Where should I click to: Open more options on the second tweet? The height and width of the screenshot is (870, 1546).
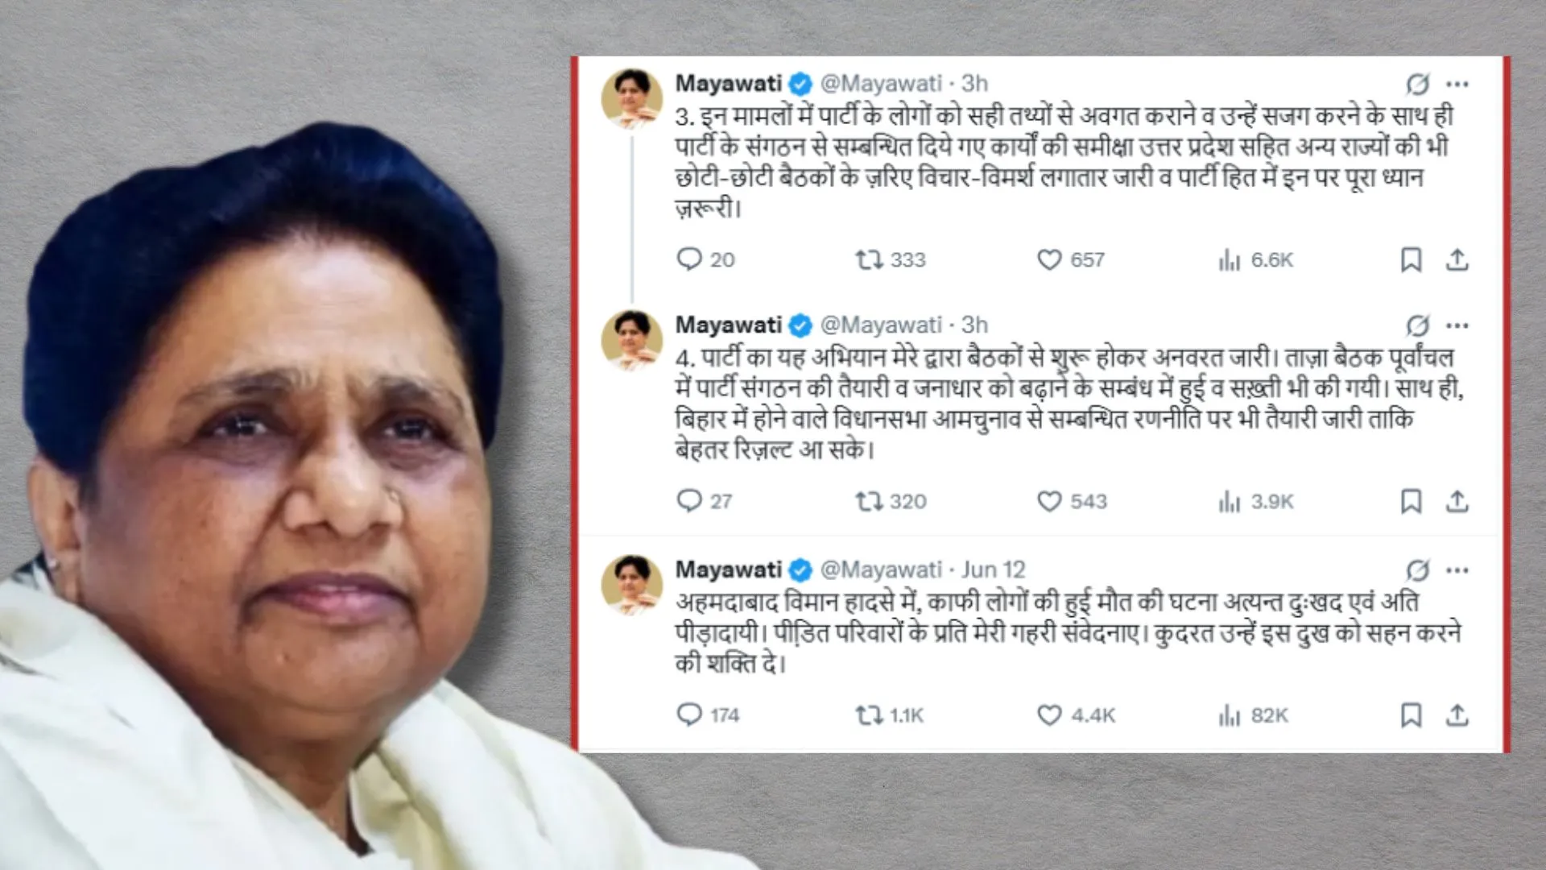point(1457,325)
